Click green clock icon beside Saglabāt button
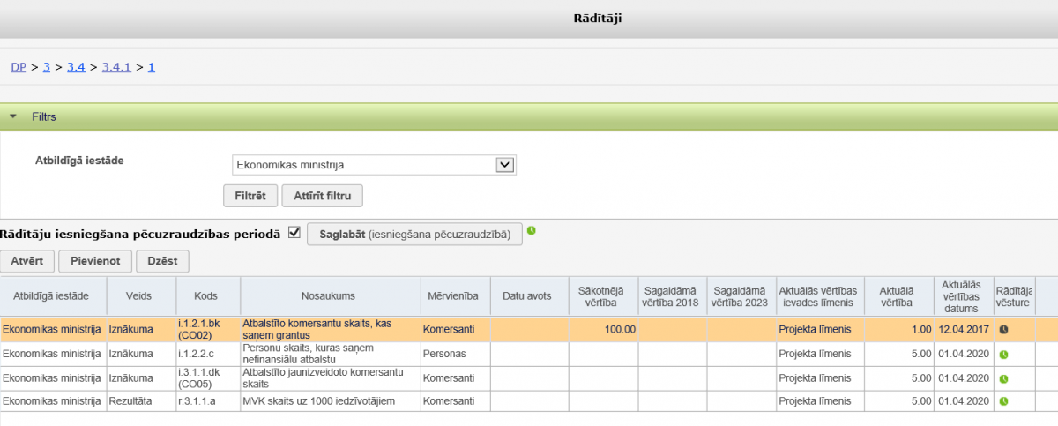The height and width of the screenshot is (426, 1058). (532, 232)
